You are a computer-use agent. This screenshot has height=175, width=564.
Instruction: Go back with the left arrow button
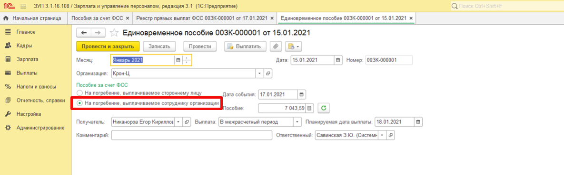(x=84, y=33)
